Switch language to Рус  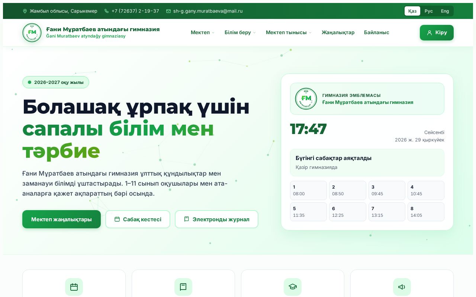(429, 11)
